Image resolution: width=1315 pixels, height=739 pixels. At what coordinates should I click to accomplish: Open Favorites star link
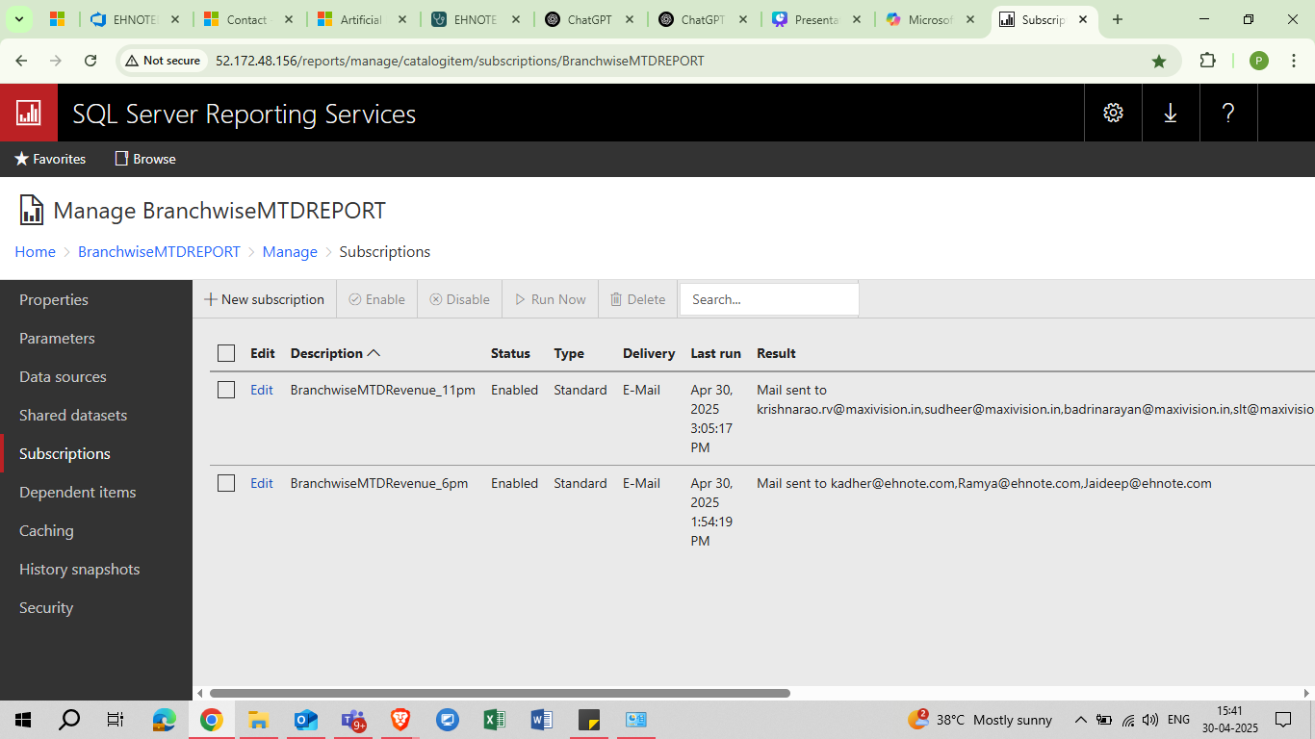(x=50, y=159)
